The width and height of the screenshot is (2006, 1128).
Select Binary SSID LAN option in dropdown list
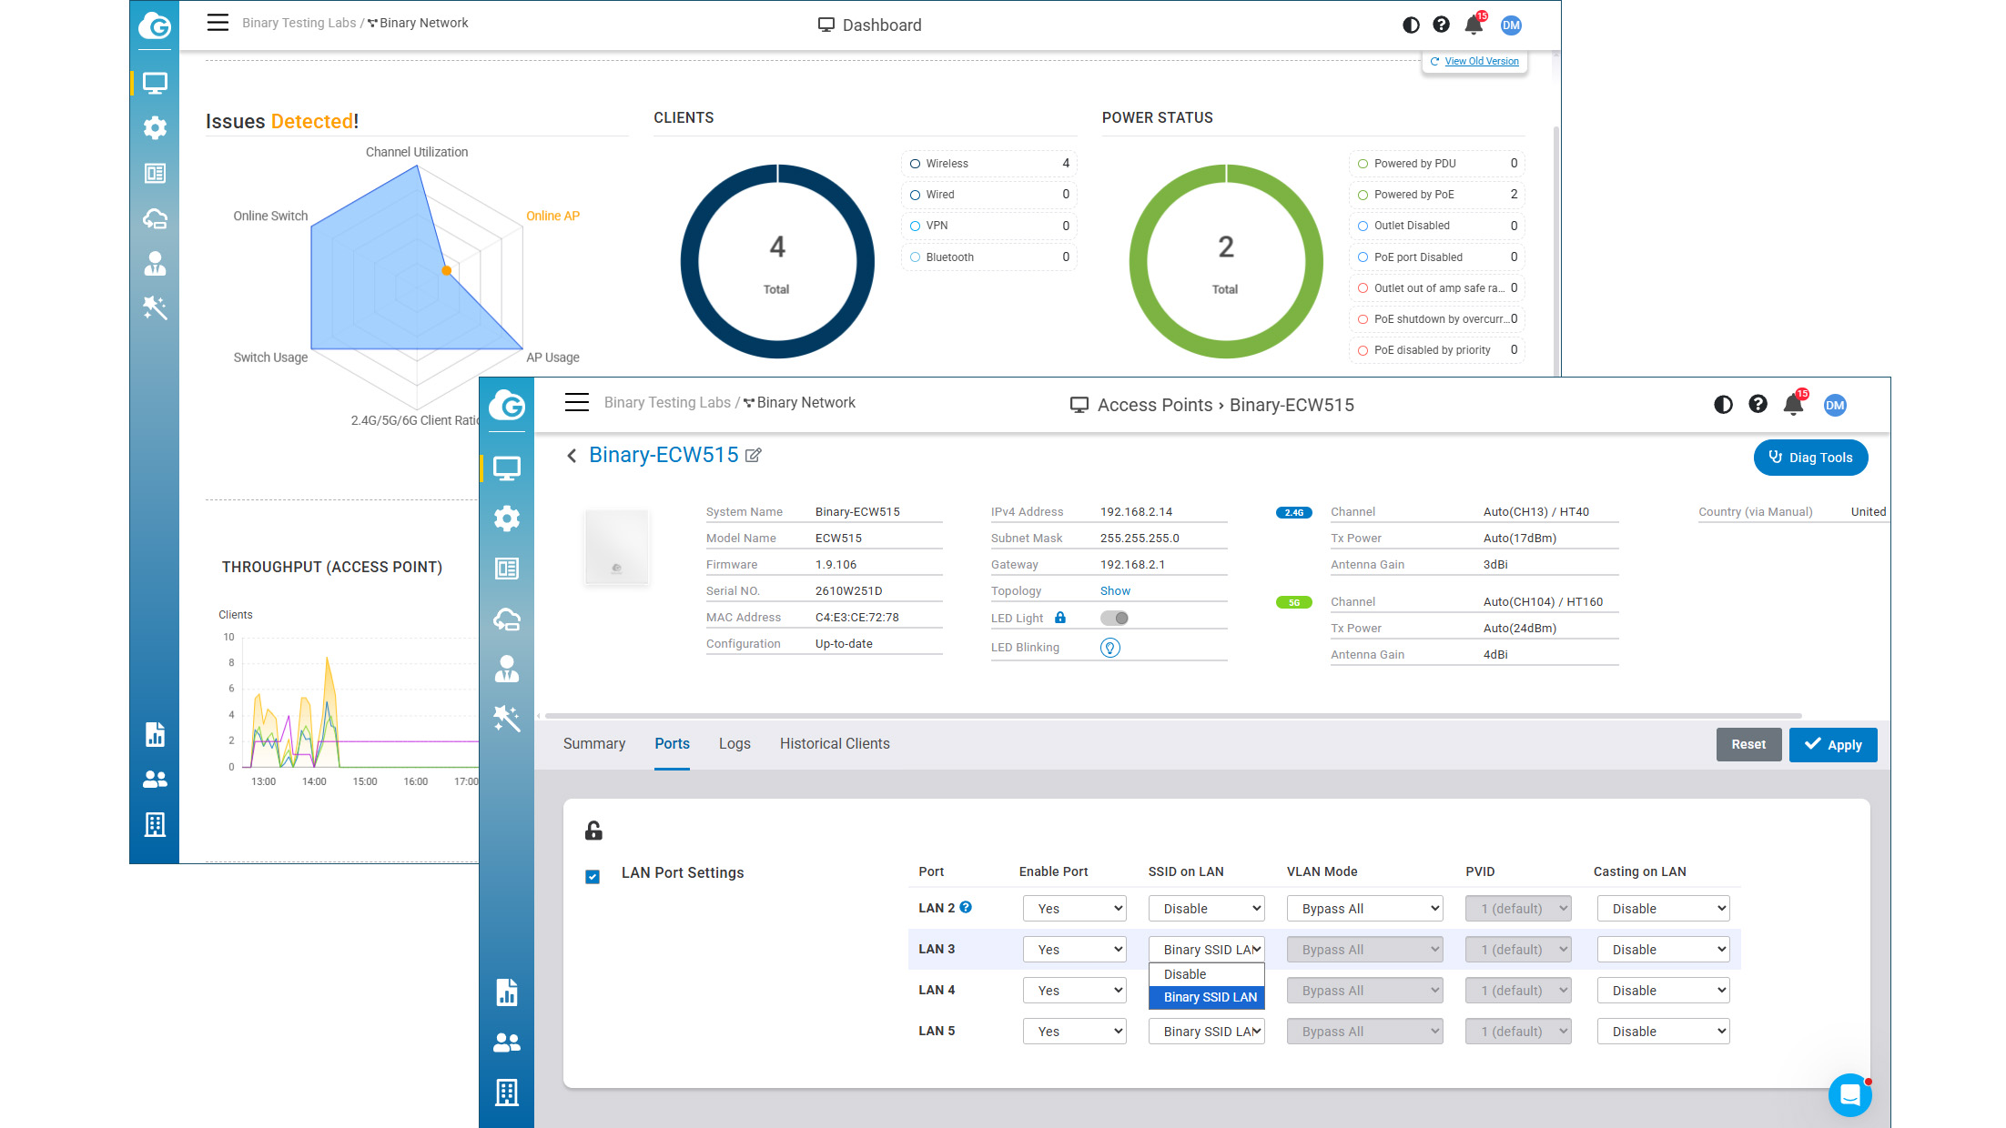click(1207, 998)
